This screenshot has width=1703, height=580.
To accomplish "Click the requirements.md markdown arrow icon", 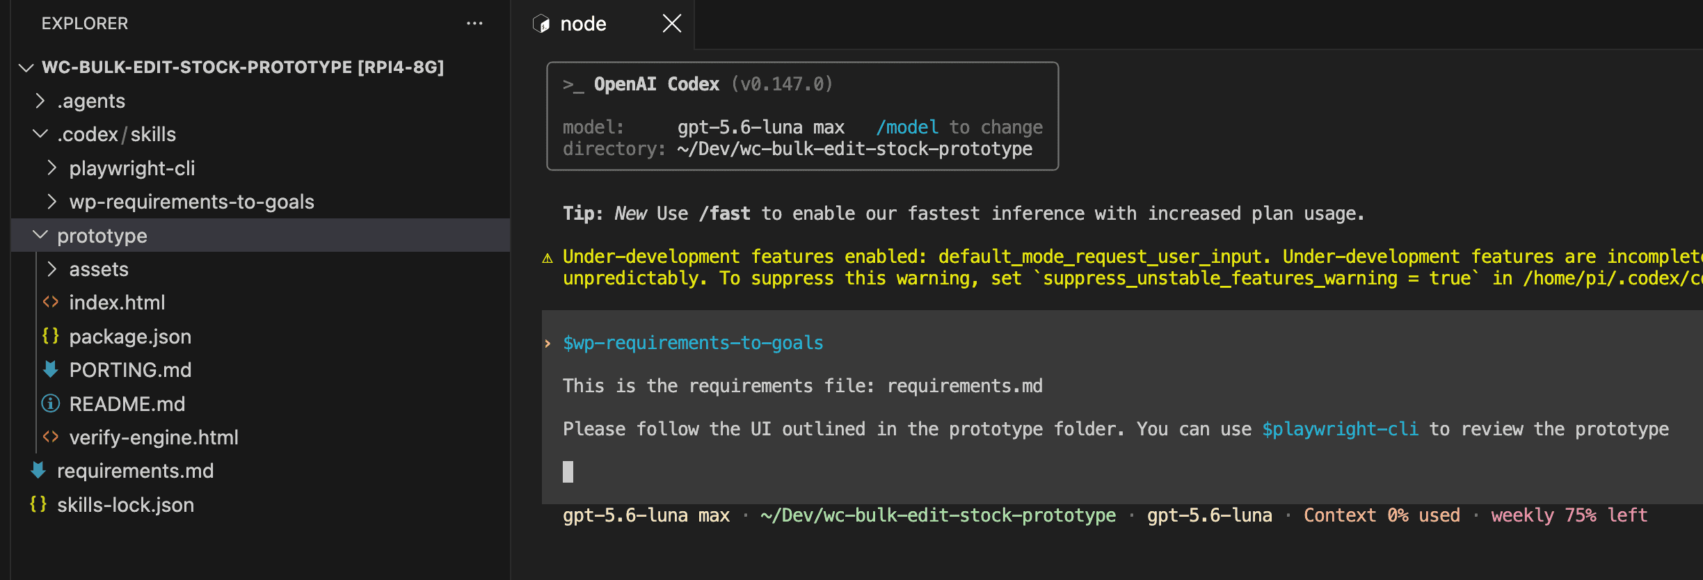I will coord(38,470).
